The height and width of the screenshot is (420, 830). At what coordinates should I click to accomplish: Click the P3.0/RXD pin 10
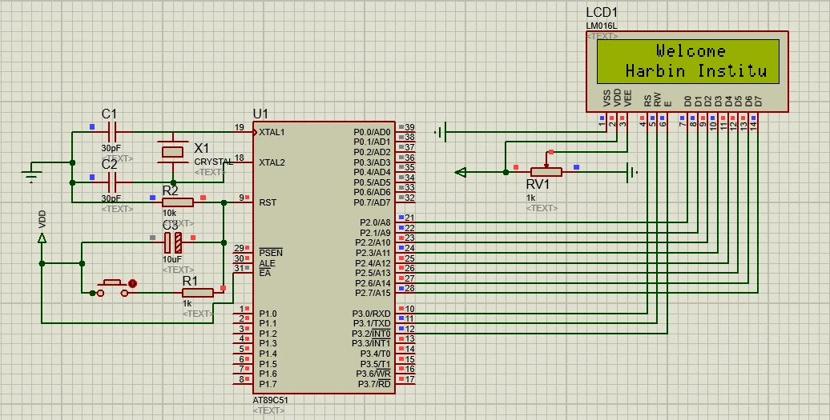(x=405, y=313)
